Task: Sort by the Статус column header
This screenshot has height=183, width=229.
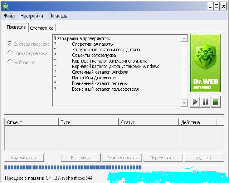Action: tap(149, 122)
